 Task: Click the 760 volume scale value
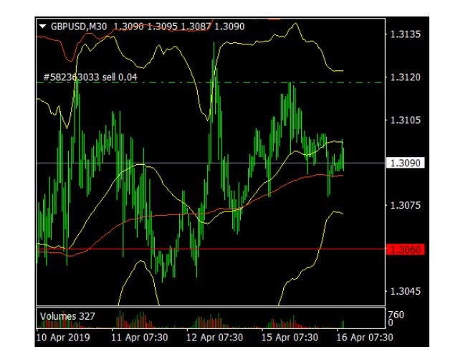pyautogui.click(x=395, y=314)
